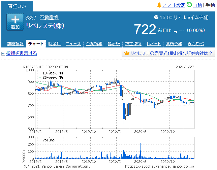Open the 詳細情報 tab
This screenshot has width=217, height=170.
tap(15, 44)
